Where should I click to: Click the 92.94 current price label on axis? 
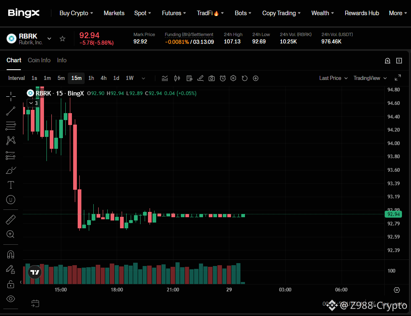pyautogui.click(x=393, y=214)
